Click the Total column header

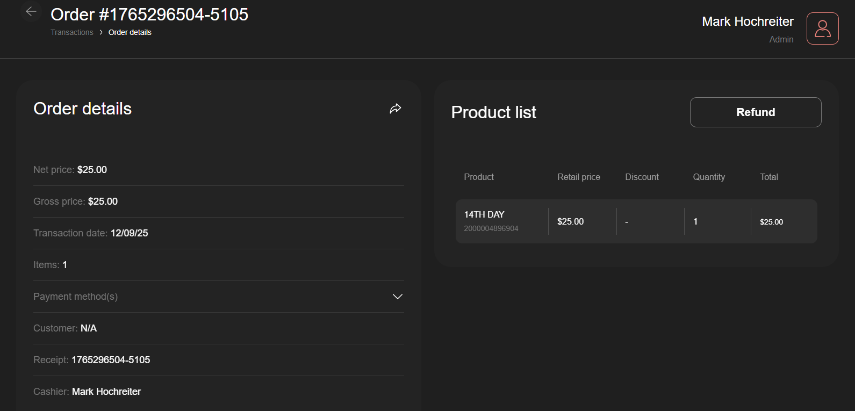(x=769, y=177)
